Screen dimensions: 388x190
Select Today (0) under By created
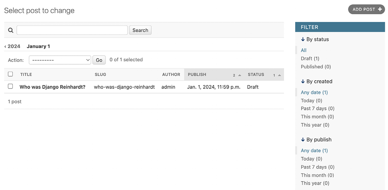[311, 101]
